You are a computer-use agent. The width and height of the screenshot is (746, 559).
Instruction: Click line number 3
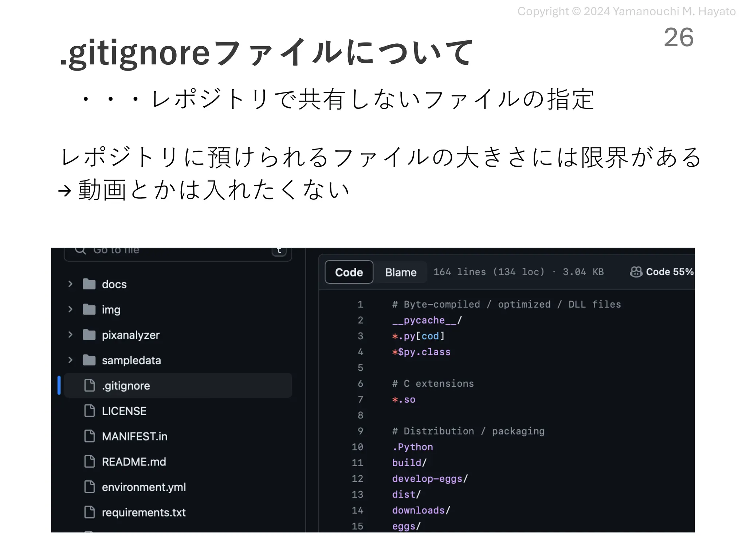tap(360, 336)
